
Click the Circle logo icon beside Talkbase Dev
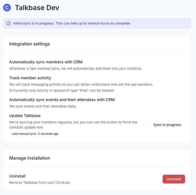coord(7,8)
